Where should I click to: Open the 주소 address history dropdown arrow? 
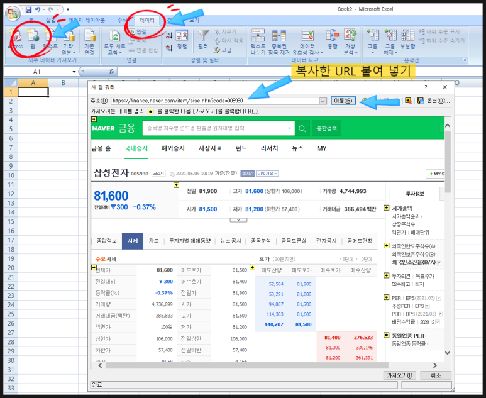point(323,101)
